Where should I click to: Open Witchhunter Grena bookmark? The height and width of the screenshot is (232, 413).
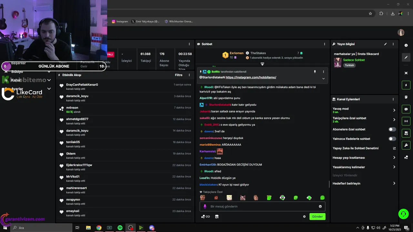pyautogui.click(x=178, y=22)
